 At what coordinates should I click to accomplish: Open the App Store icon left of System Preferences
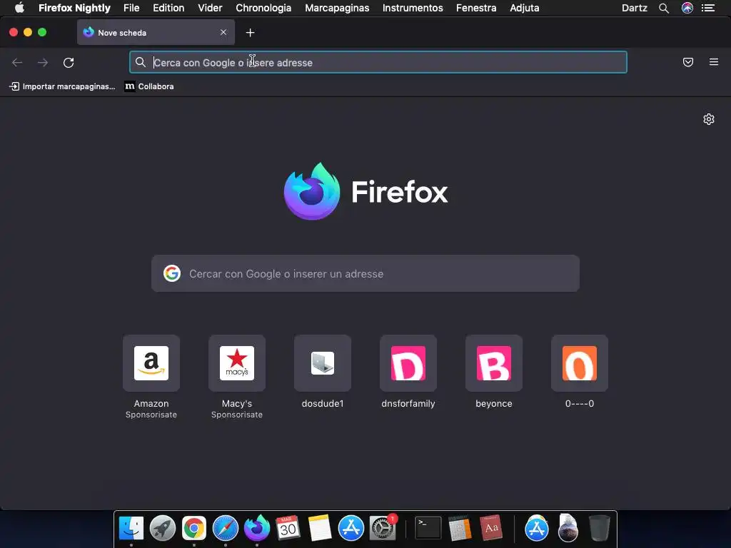(351, 529)
